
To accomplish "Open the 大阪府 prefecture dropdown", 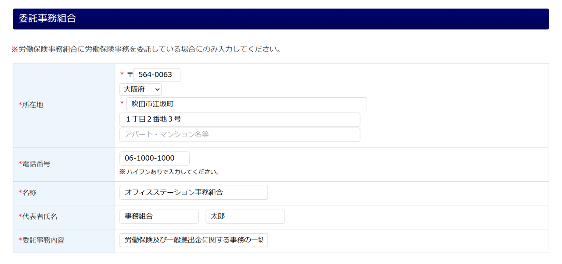I will [140, 89].
